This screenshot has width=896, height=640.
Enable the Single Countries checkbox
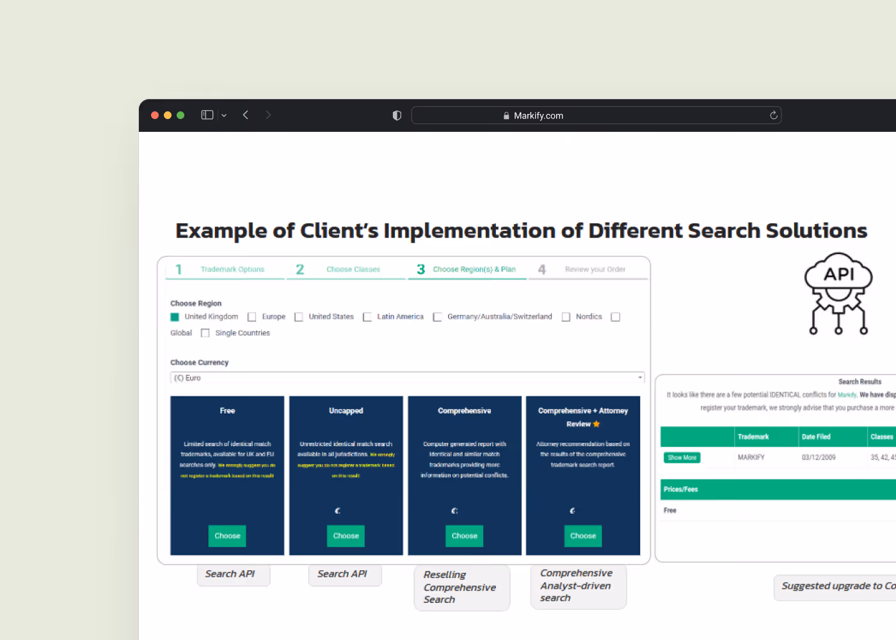[x=205, y=333]
